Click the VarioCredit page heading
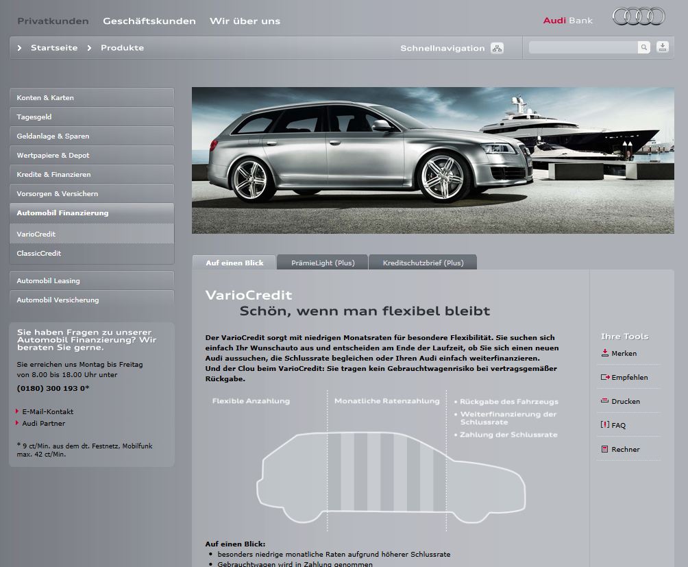 249,295
